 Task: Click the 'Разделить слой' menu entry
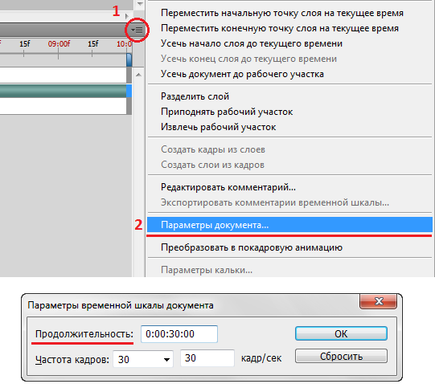click(195, 96)
